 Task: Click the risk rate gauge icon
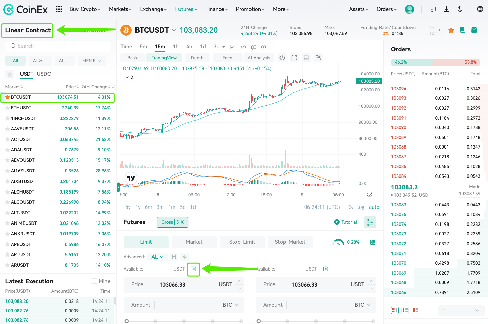pyautogui.click(x=339, y=242)
